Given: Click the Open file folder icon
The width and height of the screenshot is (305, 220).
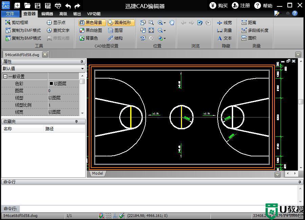Looking at the screenshot, I should 27,5.
